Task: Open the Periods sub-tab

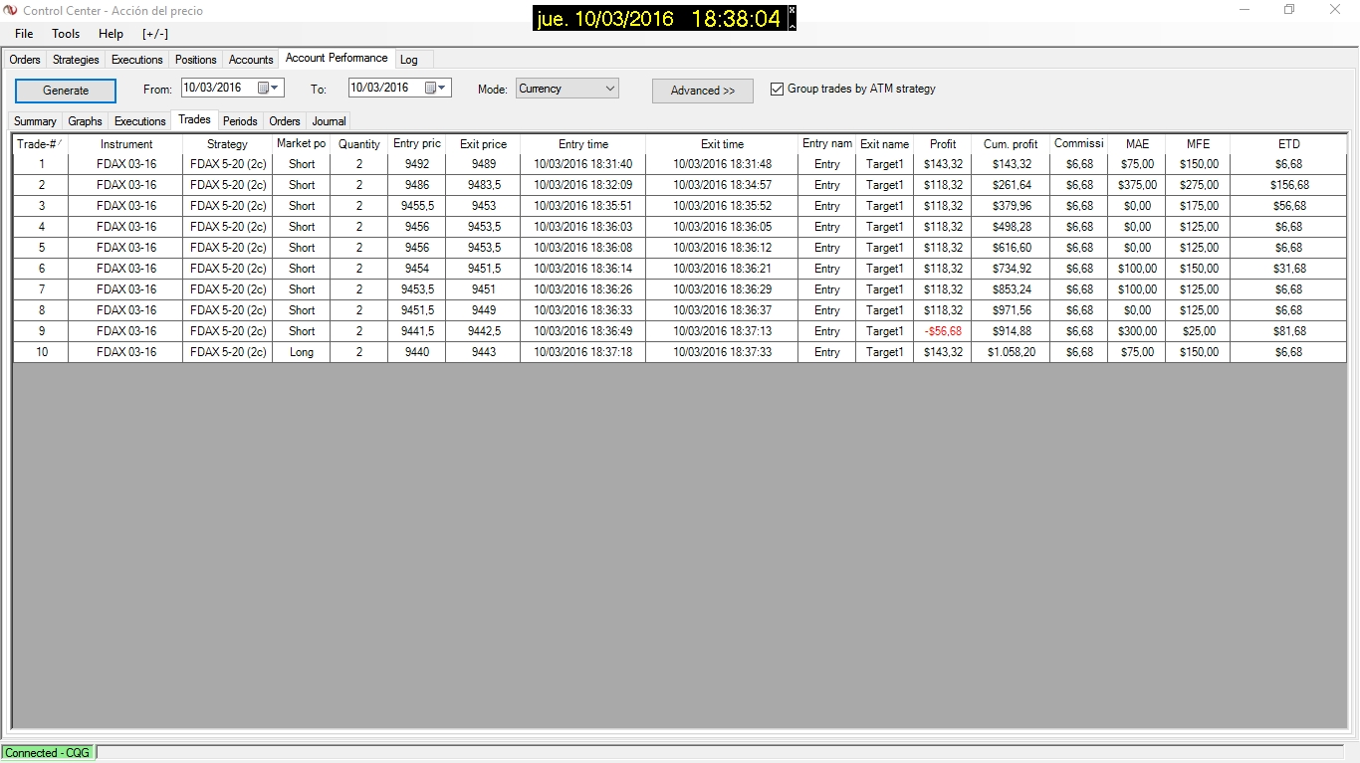Action: pyautogui.click(x=241, y=121)
